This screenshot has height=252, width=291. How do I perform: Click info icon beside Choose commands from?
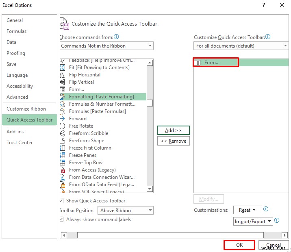(x=116, y=37)
